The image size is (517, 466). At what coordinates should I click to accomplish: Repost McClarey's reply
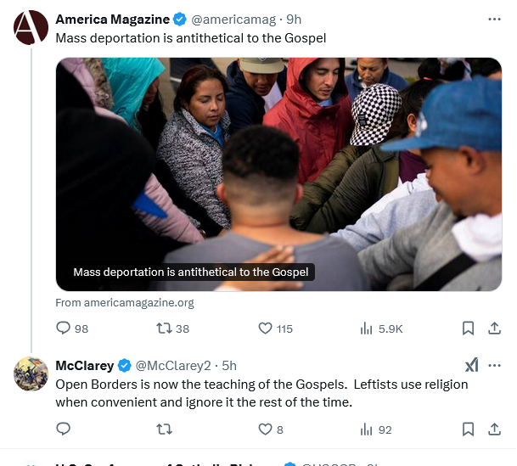164,430
